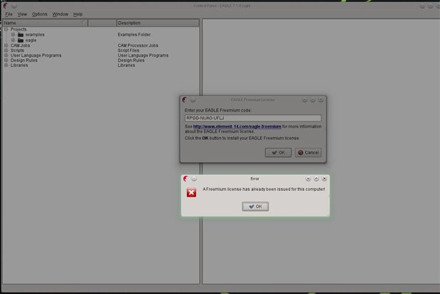Image resolution: width=440 pixels, height=294 pixels.
Task: Close the Error dialog window
Action: pyautogui.click(x=324, y=178)
